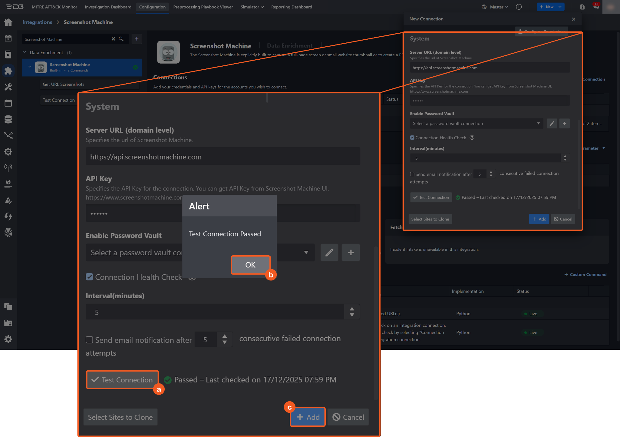The height and width of the screenshot is (437, 620).
Task: Enable Send email notification after checkbox
Action: [89, 340]
